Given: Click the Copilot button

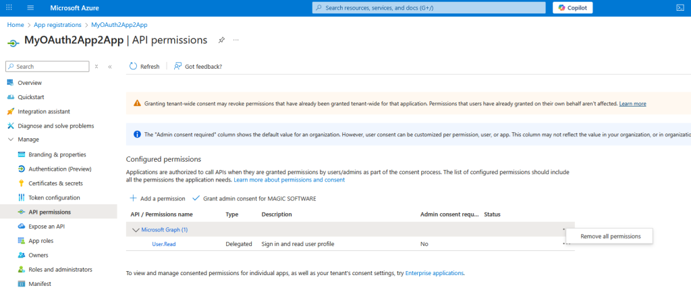Looking at the screenshot, I should (572, 7).
